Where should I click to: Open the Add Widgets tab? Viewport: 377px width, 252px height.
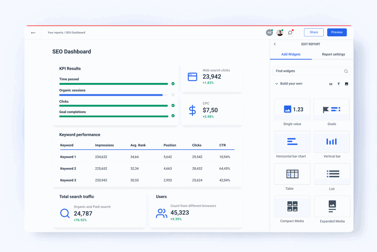pos(291,54)
